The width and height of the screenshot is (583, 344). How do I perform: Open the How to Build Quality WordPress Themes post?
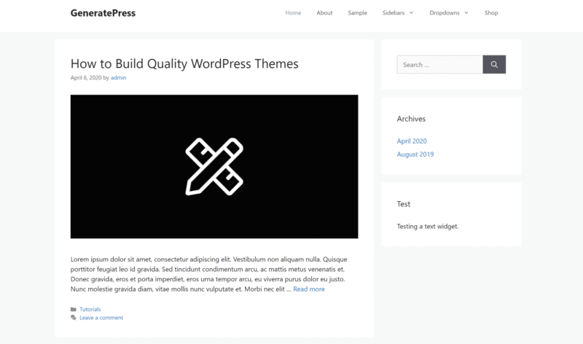tap(184, 63)
